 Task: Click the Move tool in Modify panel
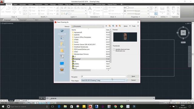[32, 8]
